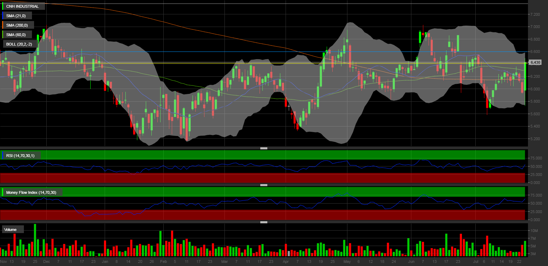
Task: Click the Volume panel label
Action: point(13,230)
